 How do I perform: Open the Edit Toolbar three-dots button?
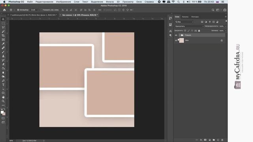tap(3, 105)
